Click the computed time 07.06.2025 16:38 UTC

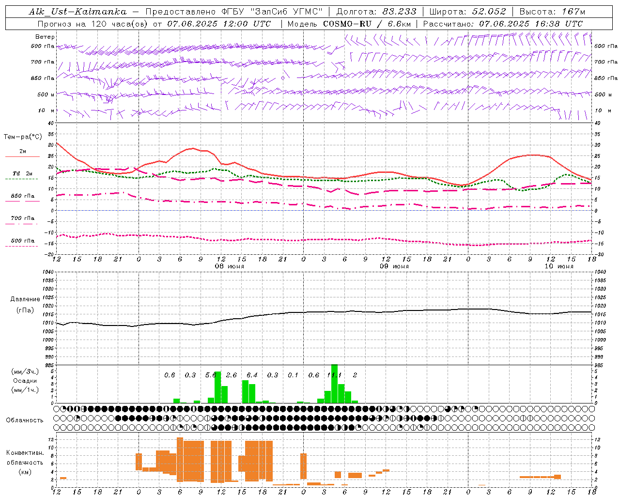pyautogui.click(x=531, y=24)
